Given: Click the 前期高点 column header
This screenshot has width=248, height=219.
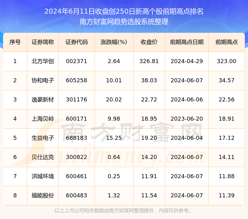Looking at the screenshot, I should click(x=227, y=42).
